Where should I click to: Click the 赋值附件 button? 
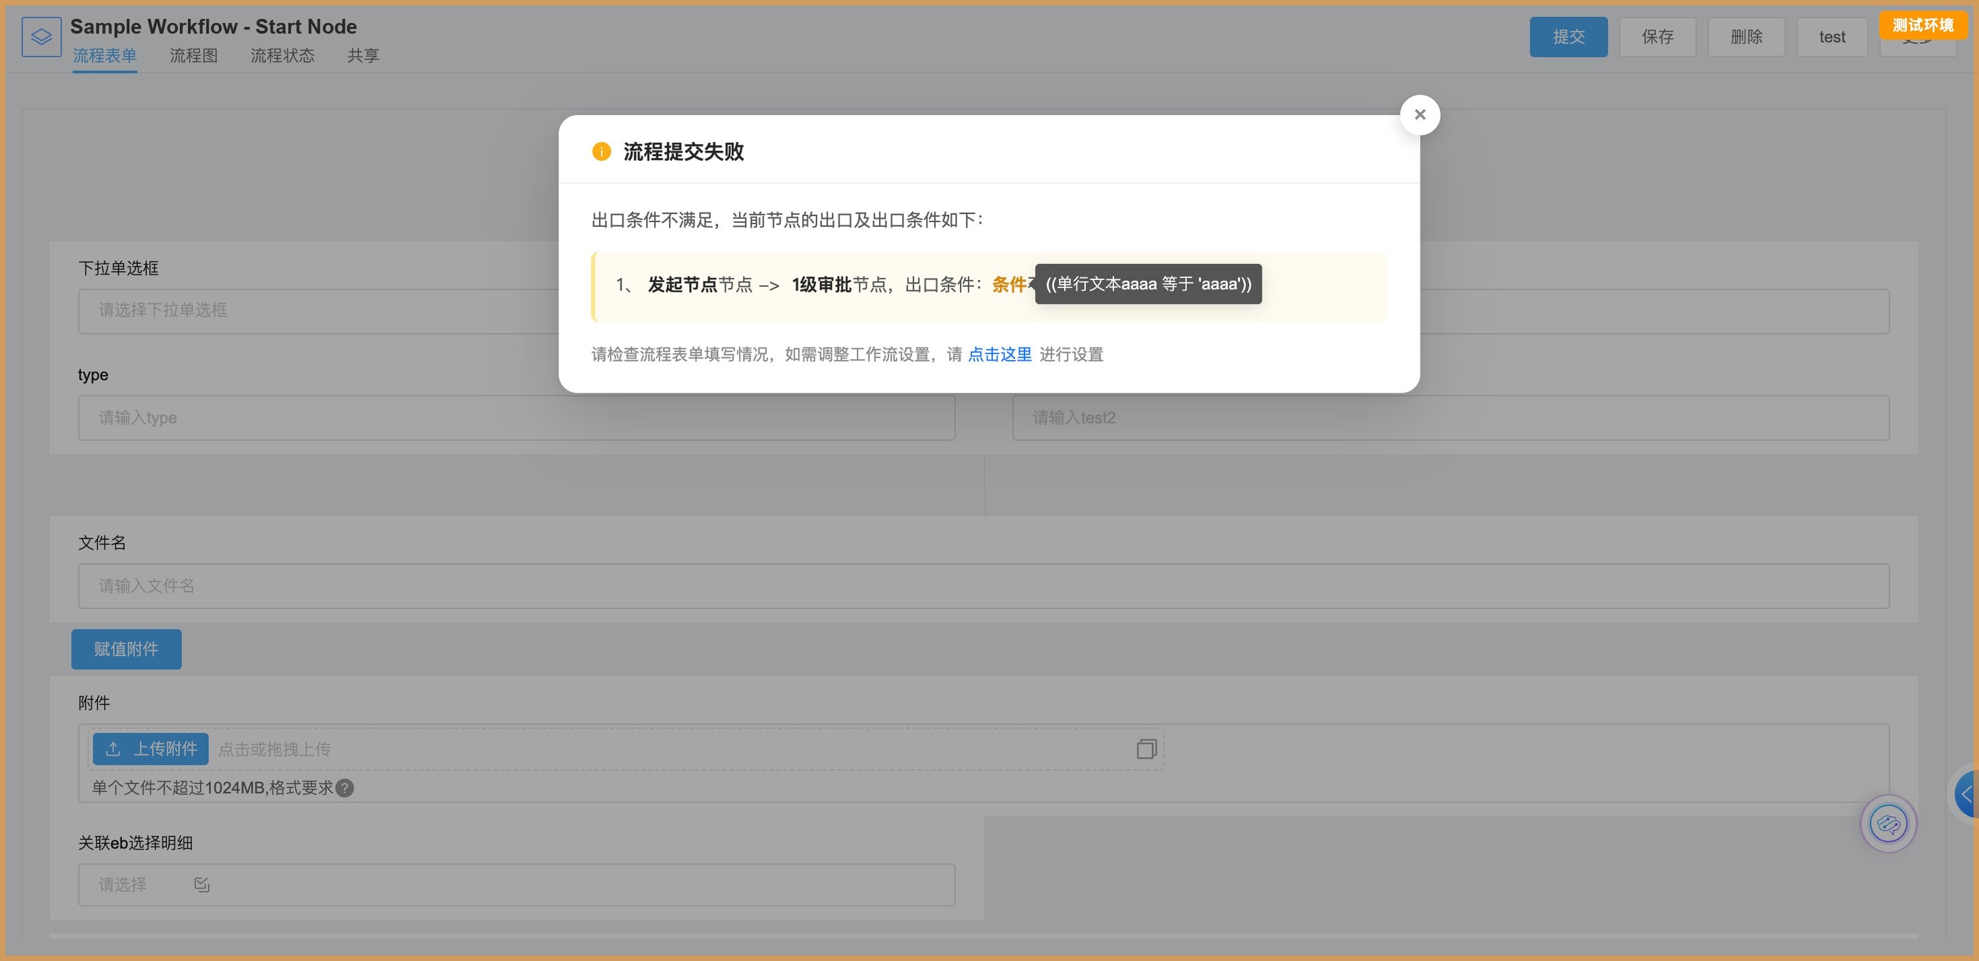126,649
